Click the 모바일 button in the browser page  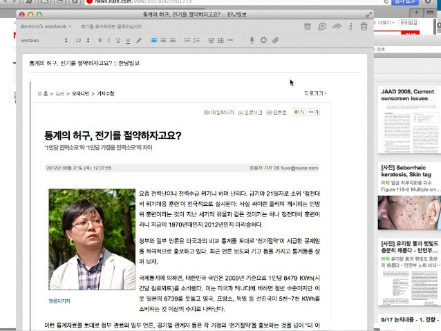click(409, 23)
